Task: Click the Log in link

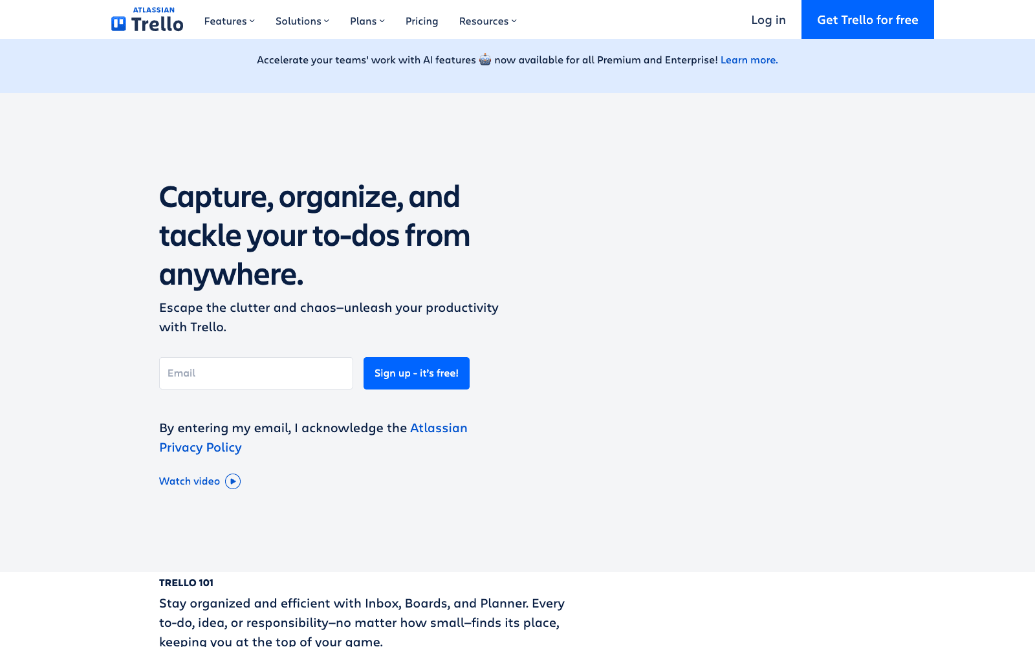Action: tap(768, 20)
